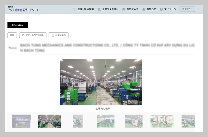Open マイページ from the header
The height and width of the screenshot is (137, 208).
coord(170,9)
